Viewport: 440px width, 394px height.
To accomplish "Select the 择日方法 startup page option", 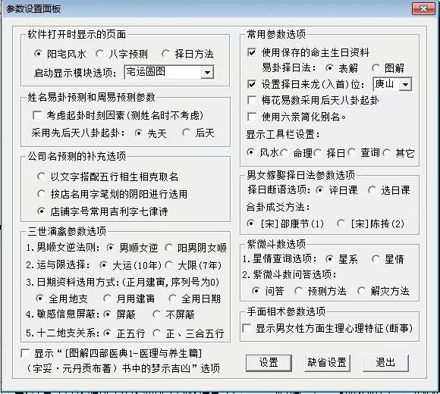I will 166,54.
